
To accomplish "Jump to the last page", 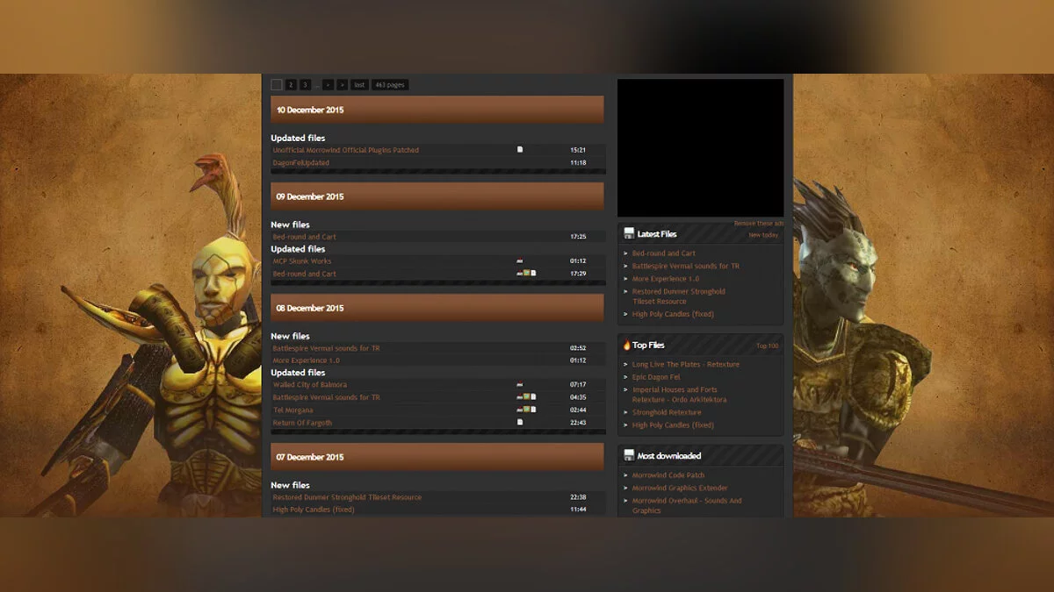I will 359,85.
